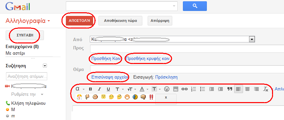
Task: Insert the red double exclamation emoticon
Action: pos(151,97)
